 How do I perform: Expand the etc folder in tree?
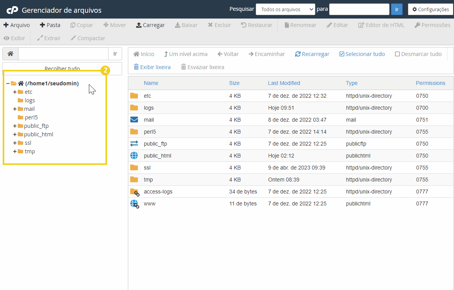[15, 92]
